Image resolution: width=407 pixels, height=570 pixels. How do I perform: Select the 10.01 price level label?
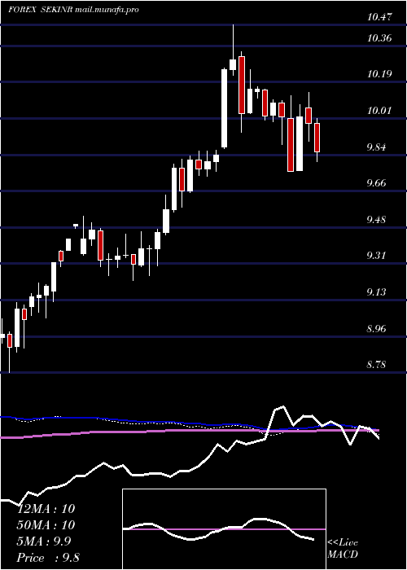tap(379, 110)
